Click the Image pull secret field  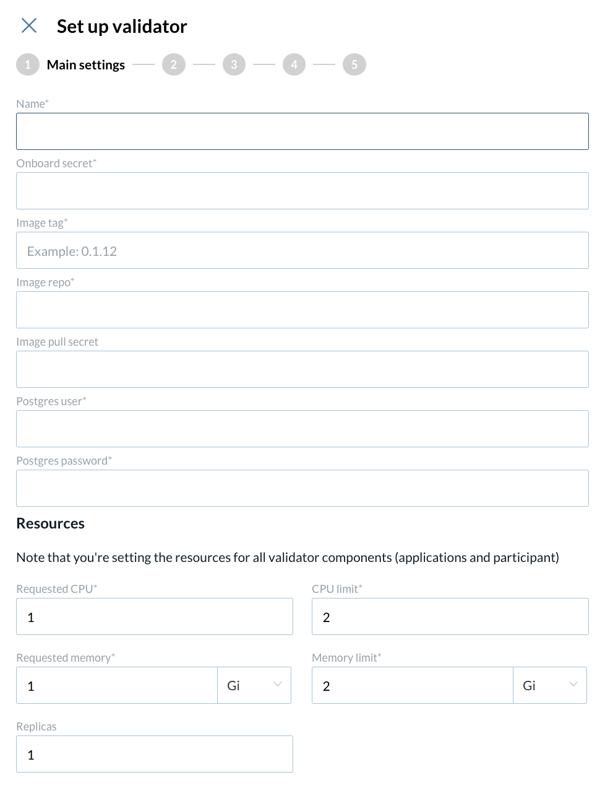click(302, 369)
